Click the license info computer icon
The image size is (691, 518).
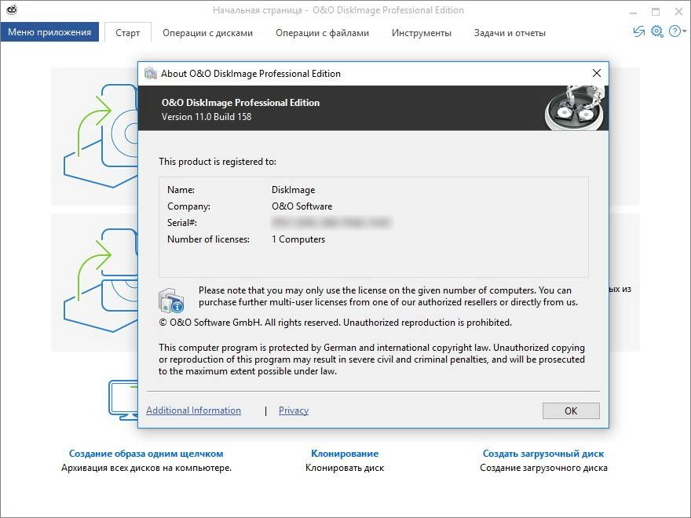(171, 300)
